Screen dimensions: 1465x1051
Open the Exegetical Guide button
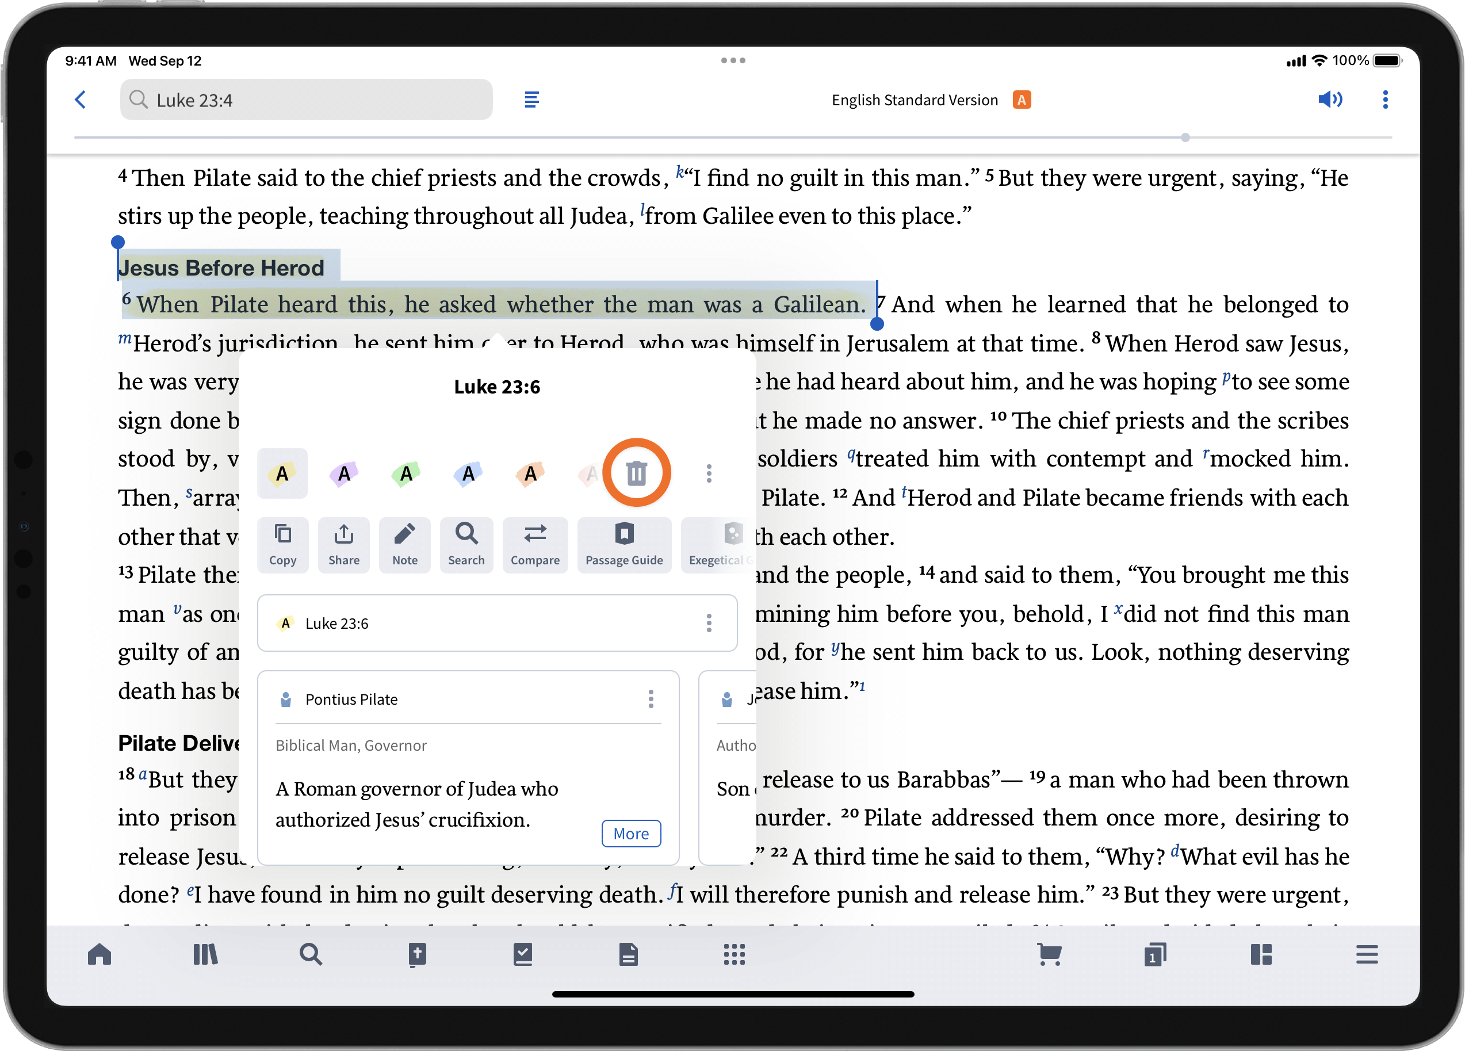point(718,545)
